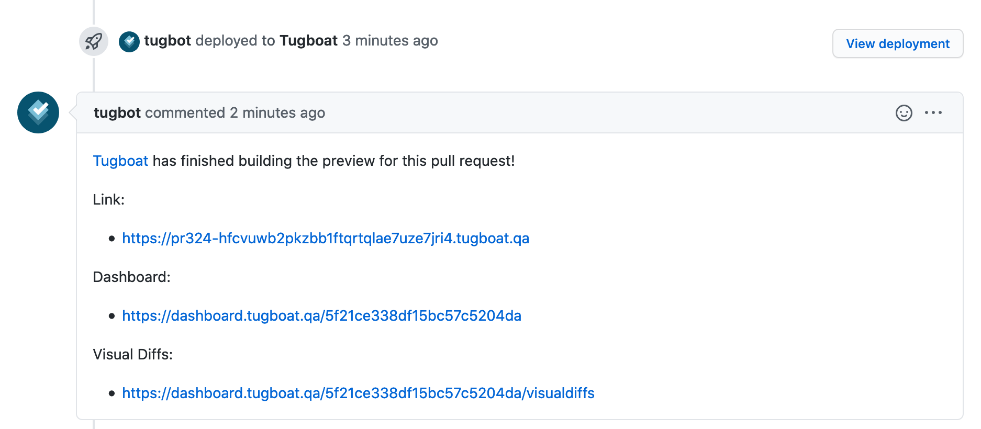Click the '3 minutes ago' timestamp
The width and height of the screenshot is (981, 429).
click(390, 40)
